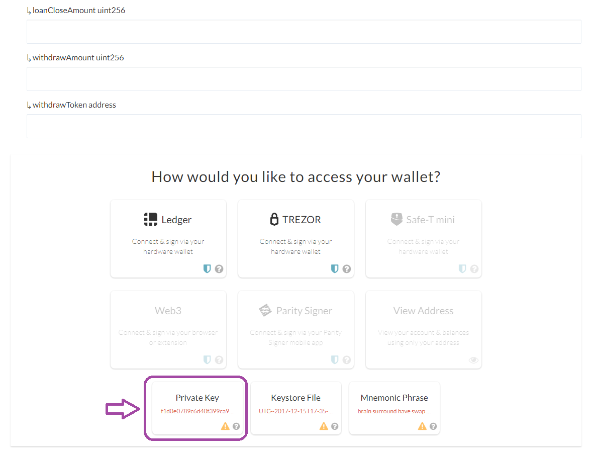
Task: Click the withdrawToken address input field
Action: coord(304,126)
